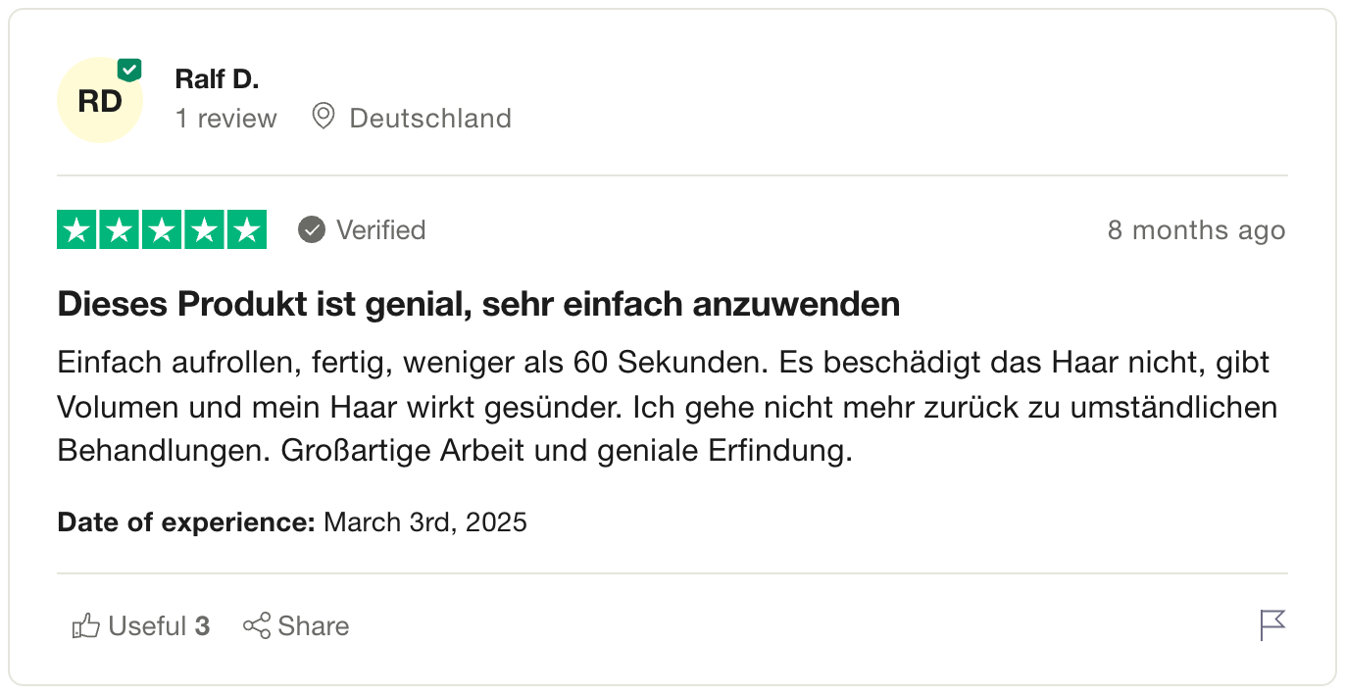Click the third green rating star
Screen dimensions: 1345x694
coord(162,230)
